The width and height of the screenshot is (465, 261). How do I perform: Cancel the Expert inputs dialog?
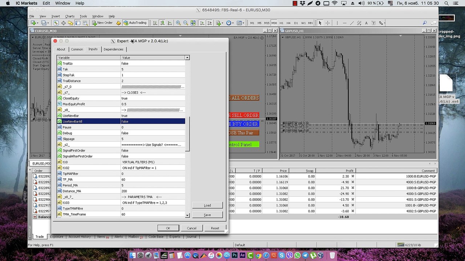[x=191, y=228]
